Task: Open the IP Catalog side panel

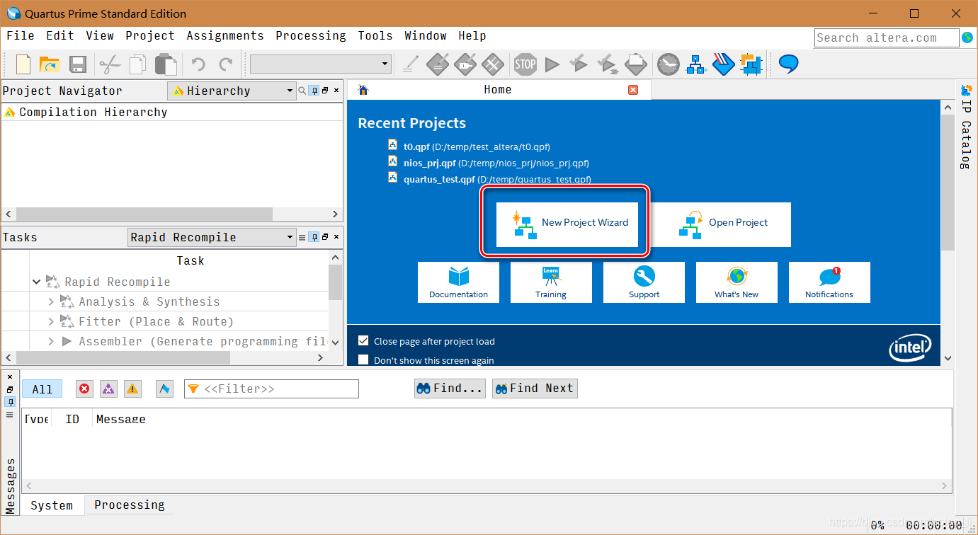Action: [966, 127]
